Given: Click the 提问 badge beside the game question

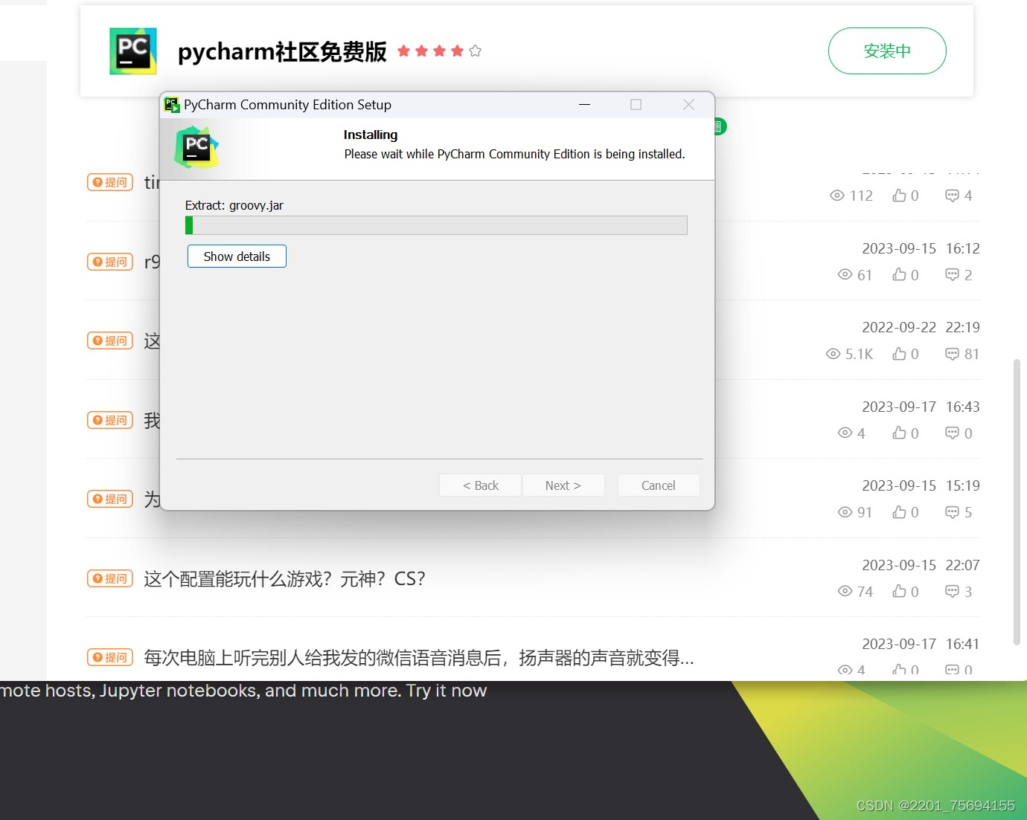Looking at the screenshot, I should 109,578.
